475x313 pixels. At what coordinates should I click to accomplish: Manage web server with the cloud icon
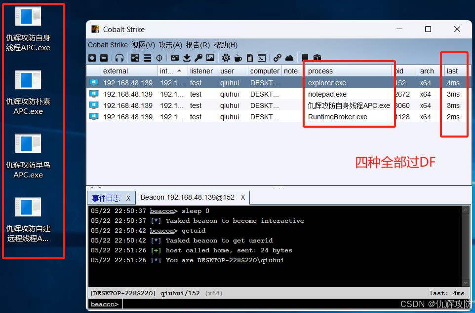(x=289, y=58)
